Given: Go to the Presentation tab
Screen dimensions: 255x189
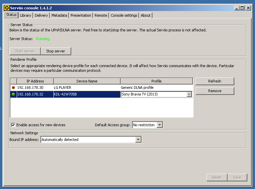Looking at the screenshot, I should point(81,15).
